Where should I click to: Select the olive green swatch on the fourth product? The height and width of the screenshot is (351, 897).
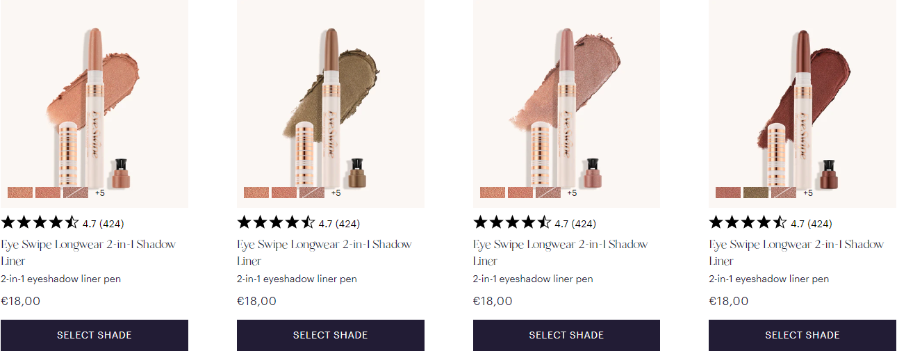pyautogui.click(x=755, y=193)
